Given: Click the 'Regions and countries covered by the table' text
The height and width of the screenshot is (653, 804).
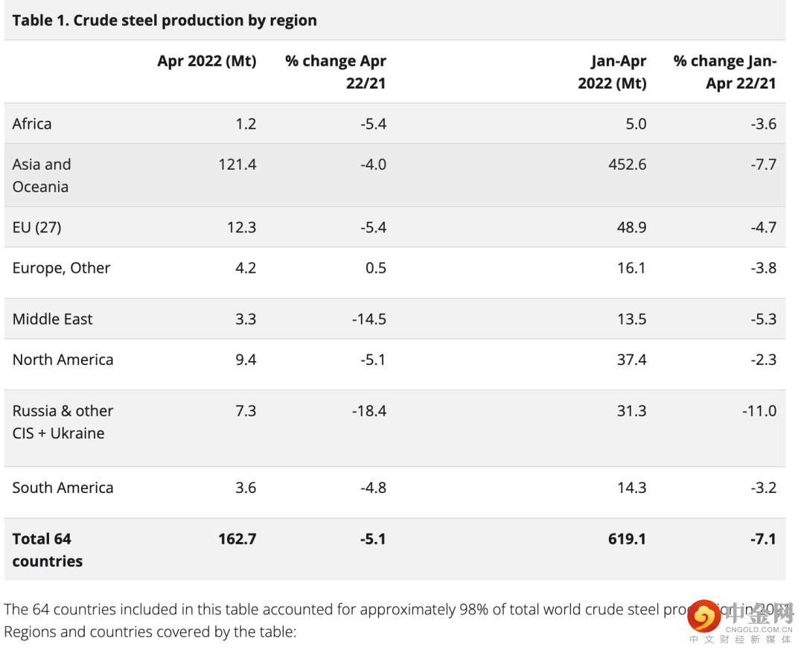Looking at the screenshot, I should click(x=150, y=632).
